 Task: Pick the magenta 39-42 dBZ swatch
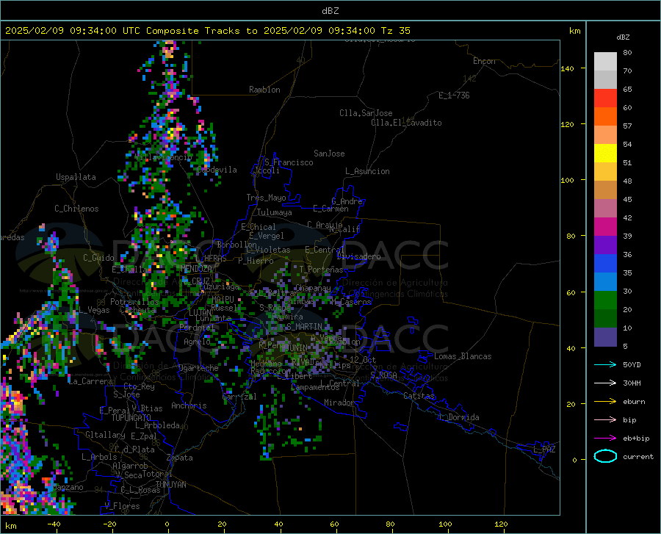pos(605,227)
